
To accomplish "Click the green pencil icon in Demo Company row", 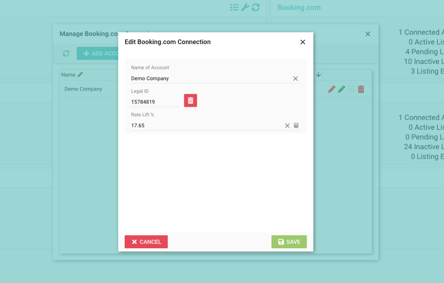I will click(341, 89).
